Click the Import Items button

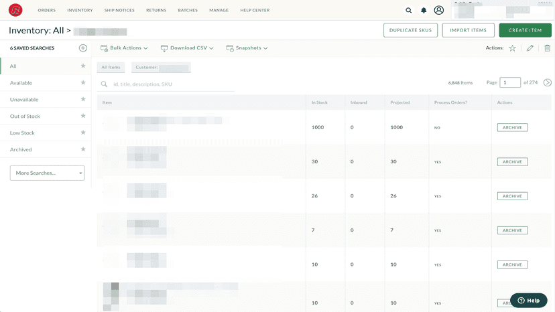pyautogui.click(x=469, y=30)
